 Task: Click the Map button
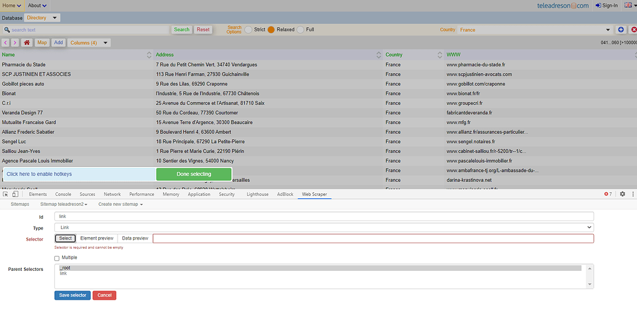coord(42,42)
